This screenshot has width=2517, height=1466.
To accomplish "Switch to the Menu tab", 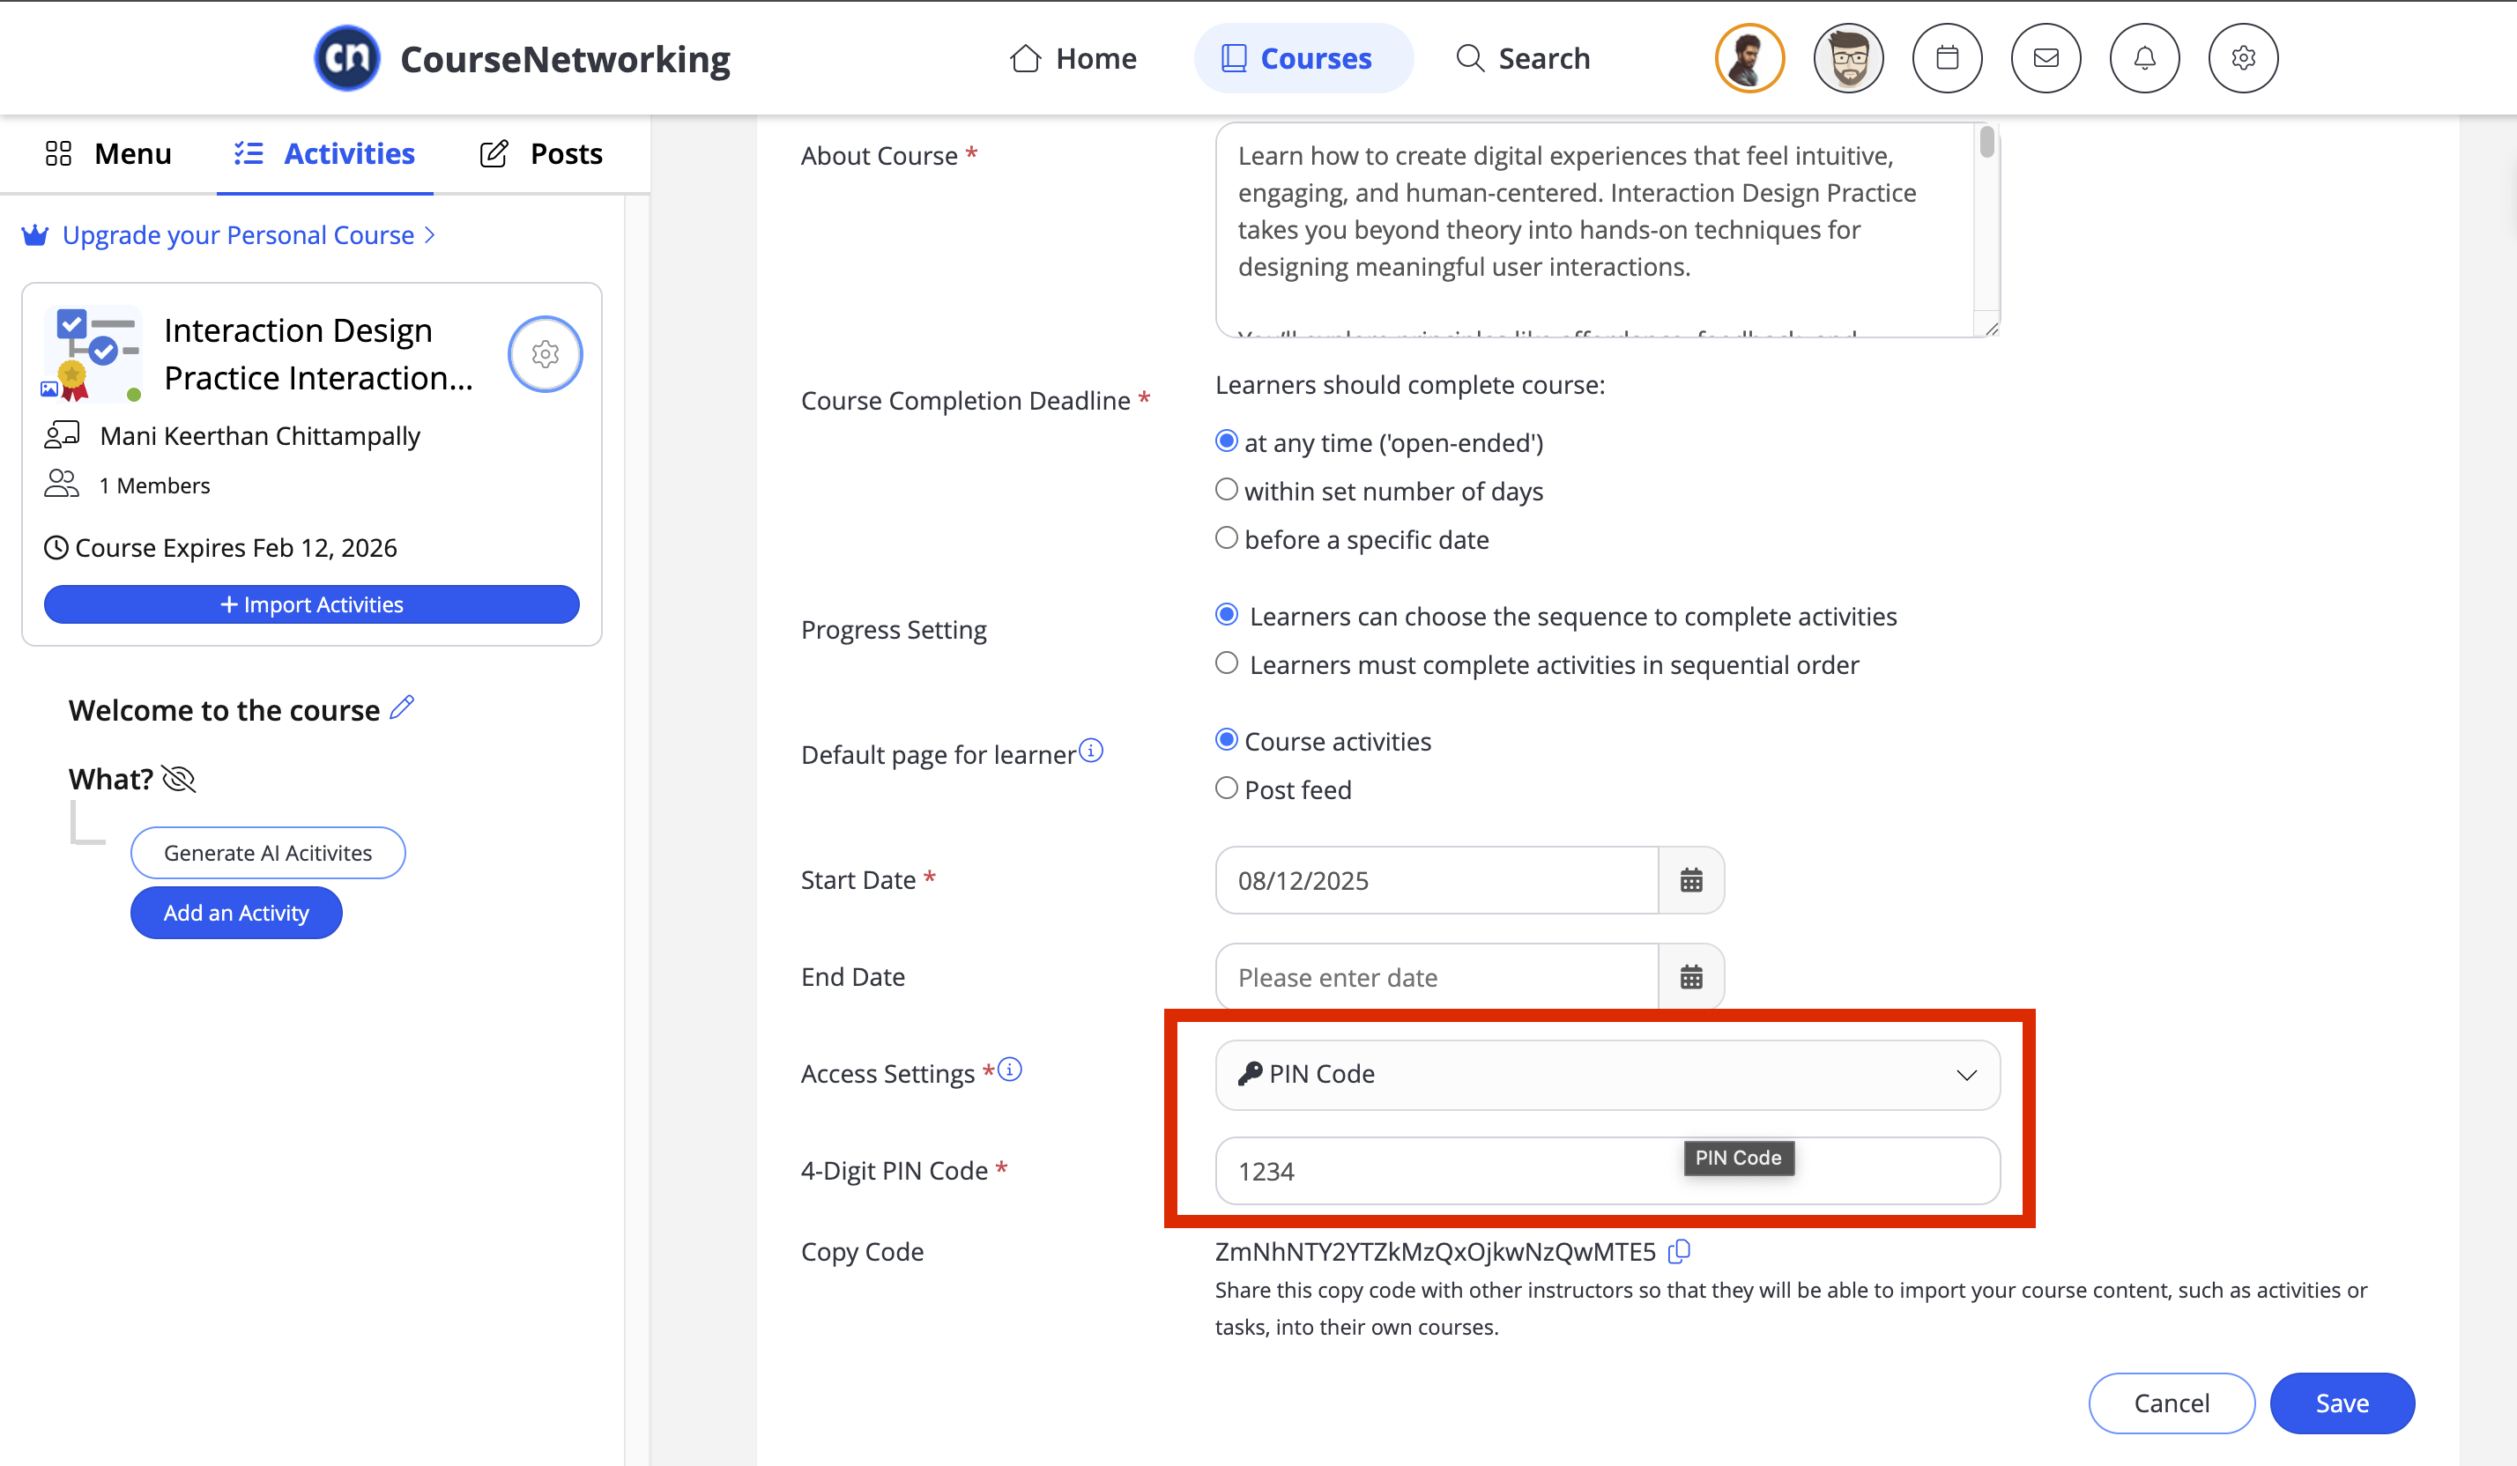I will click(109, 154).
